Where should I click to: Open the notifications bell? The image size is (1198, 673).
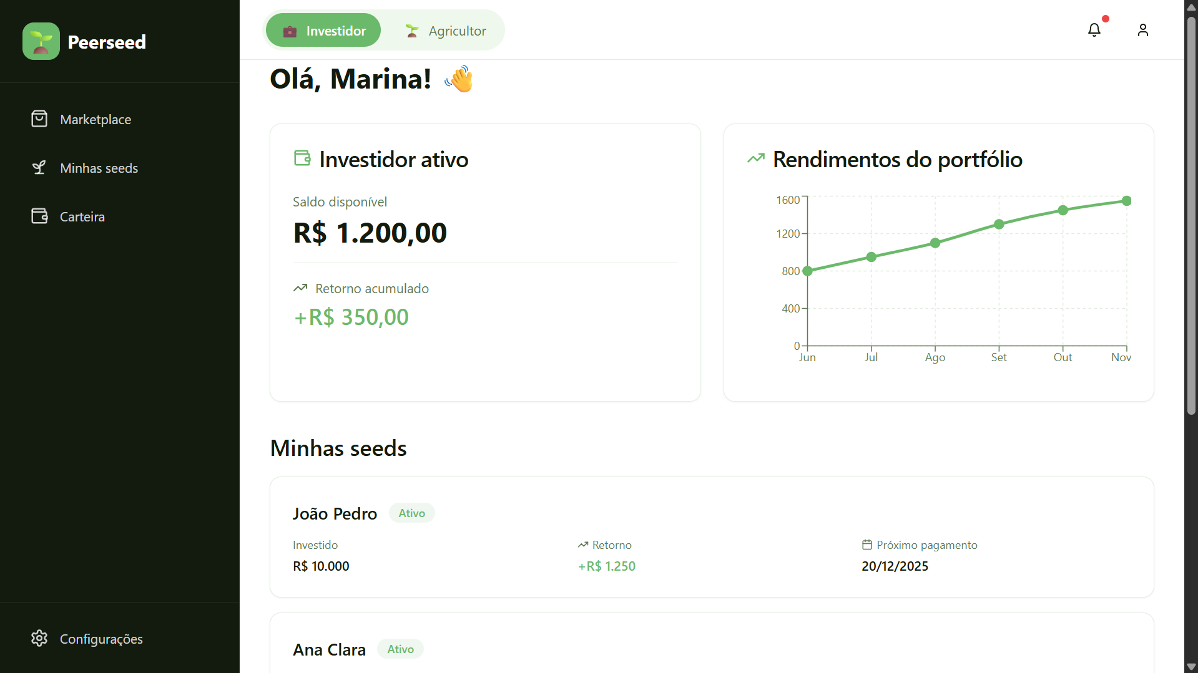click(x=1094, y=30)
